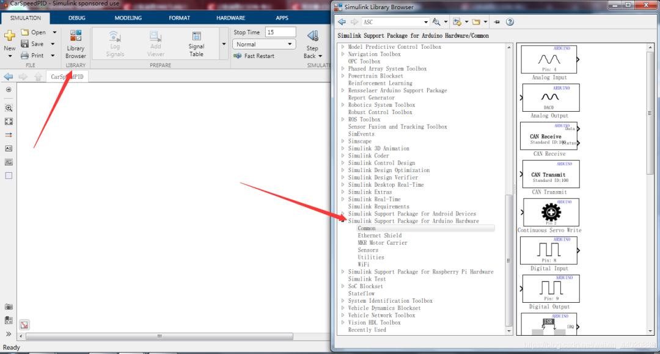Image resolution: width=660 pixels, height=354 pixels.
Task: Toggle Fast Restart
Action: pyautogui.click(x=254, y=56)
